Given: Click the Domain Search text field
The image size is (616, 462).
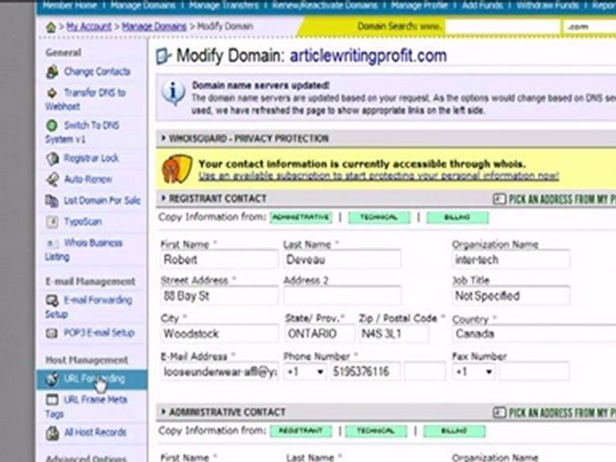Looking at the screenshot, I should [502, 27].
